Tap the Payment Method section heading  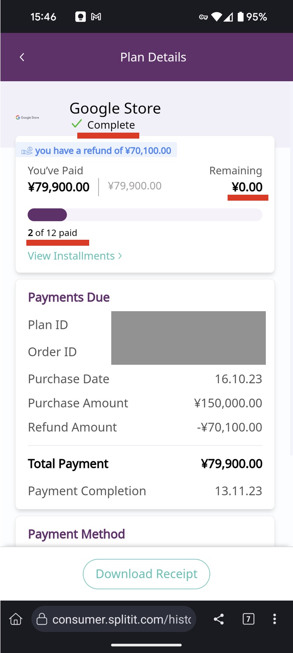[76, 534]
